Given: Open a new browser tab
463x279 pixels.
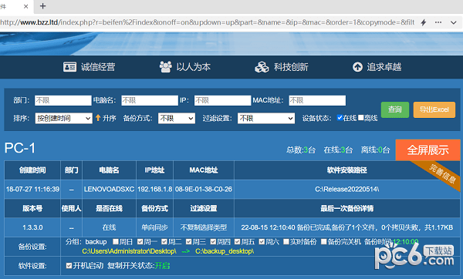Looking at the screenshot, I should (42, 6).
